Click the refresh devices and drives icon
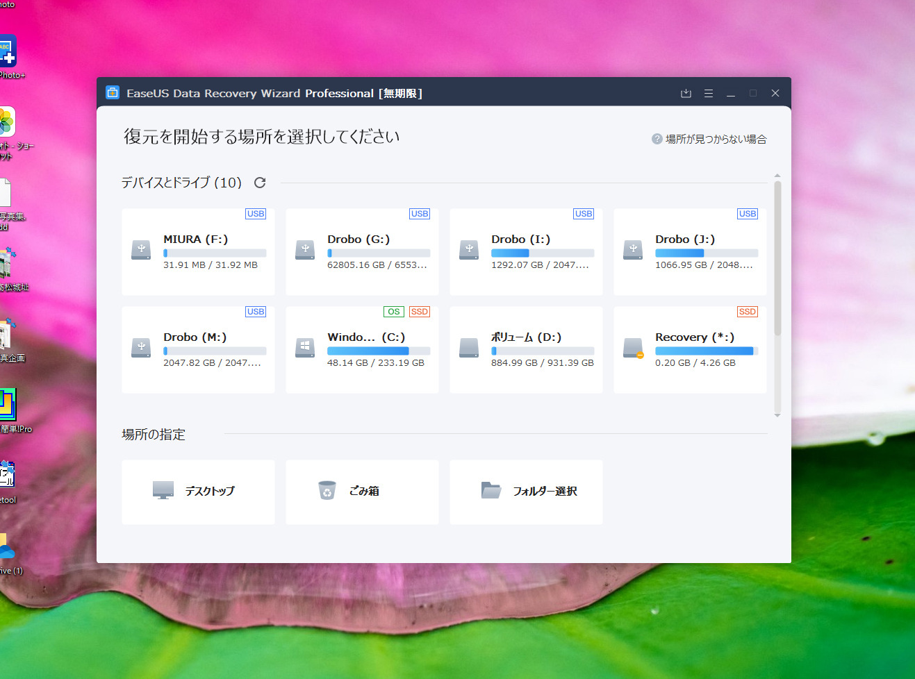915x679 pixels. click(260, 183)
